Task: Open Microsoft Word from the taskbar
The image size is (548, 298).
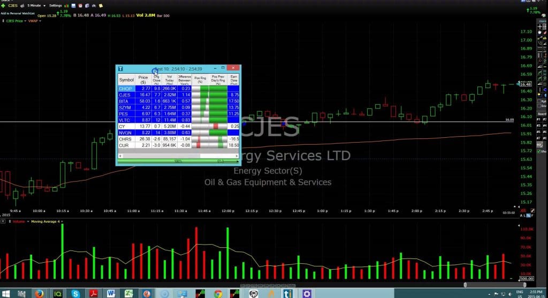Action: click(111, 294)
